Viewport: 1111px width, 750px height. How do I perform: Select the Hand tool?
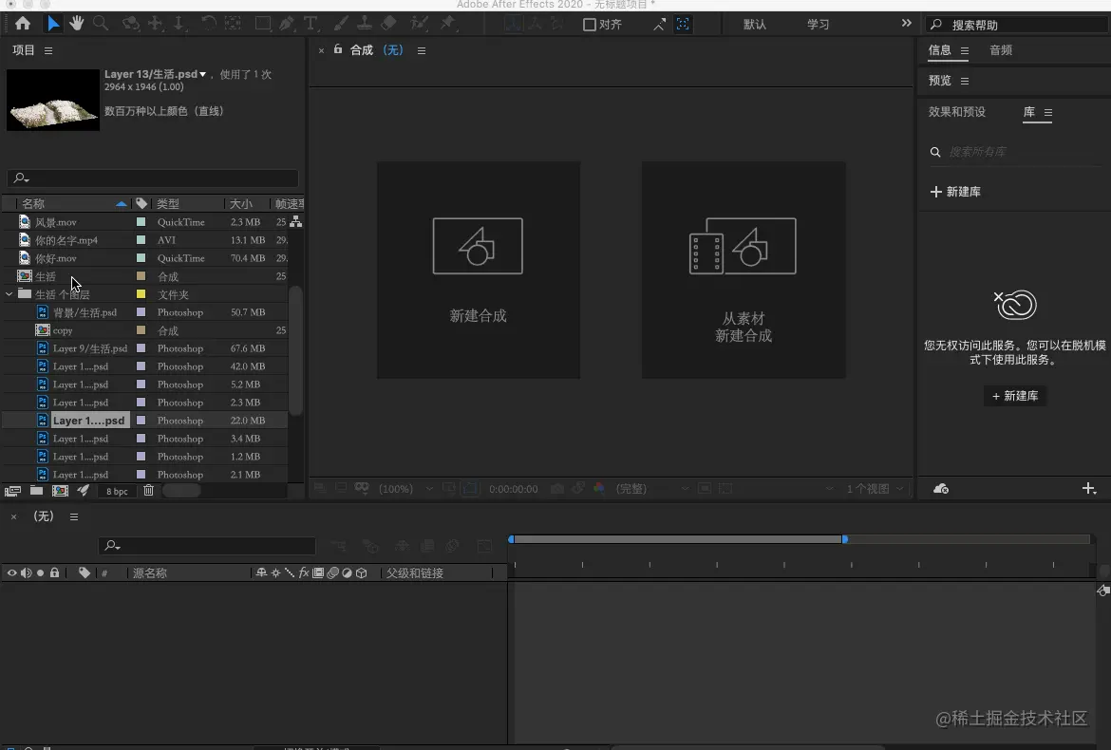77,24
